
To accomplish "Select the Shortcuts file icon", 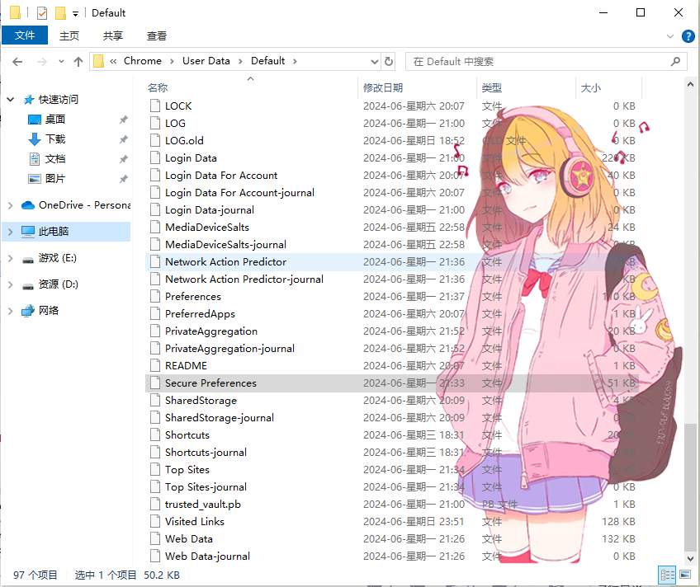I will click(155, 434).
